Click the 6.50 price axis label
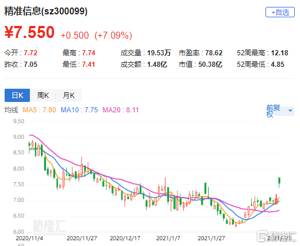 (x=18, y=216)
